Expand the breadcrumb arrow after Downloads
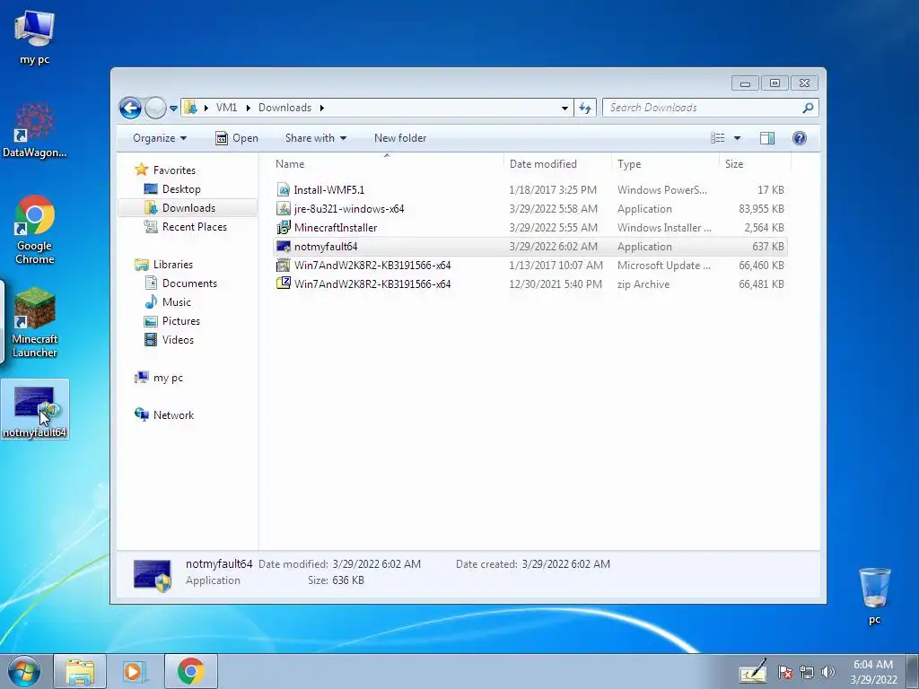The image size is (919, 689). pyautogui.click(x=322, y=108)
